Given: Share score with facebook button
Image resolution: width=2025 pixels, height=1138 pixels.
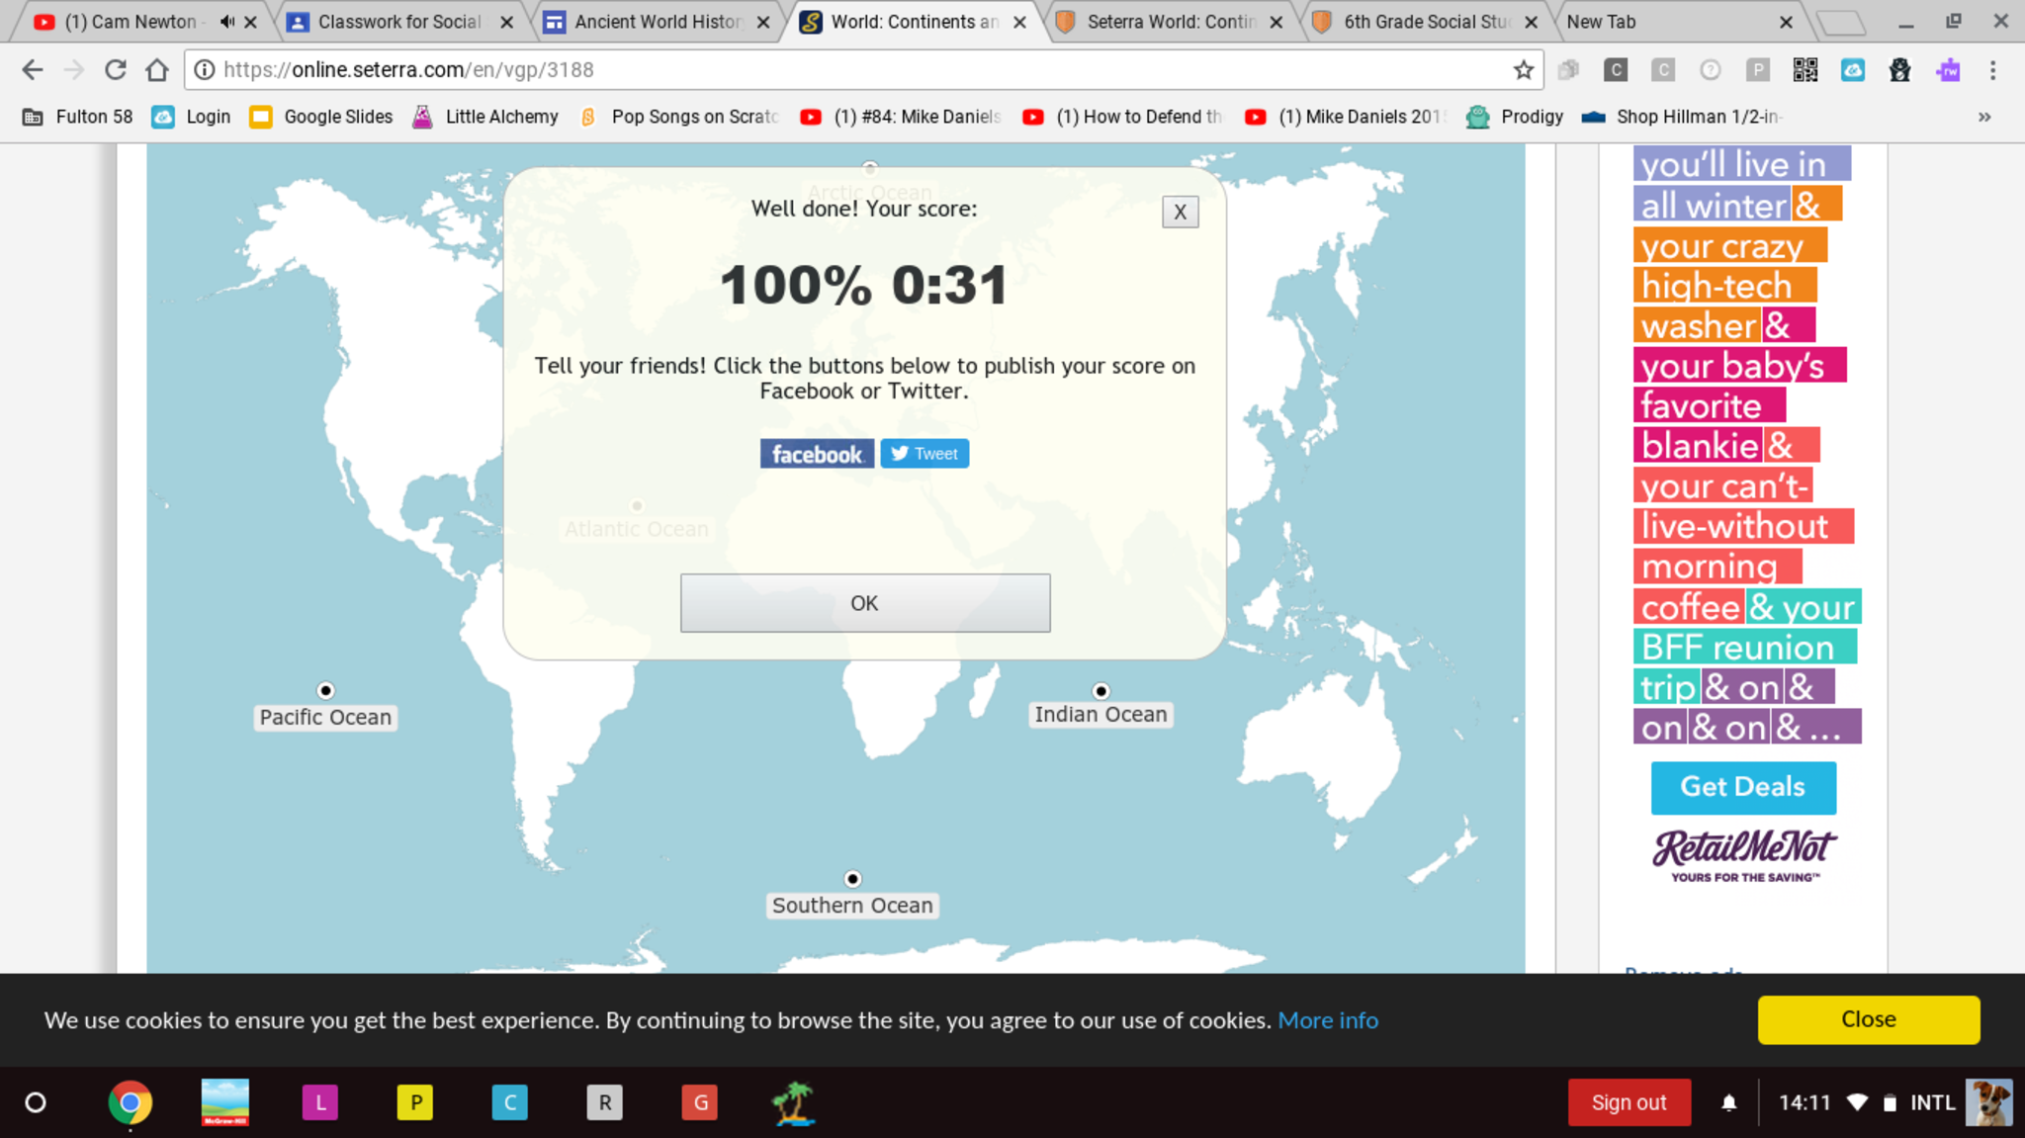Looking at the screenshot, I should 816,454.
